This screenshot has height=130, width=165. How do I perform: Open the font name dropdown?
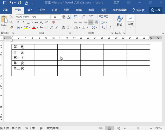tap(48, 17)
